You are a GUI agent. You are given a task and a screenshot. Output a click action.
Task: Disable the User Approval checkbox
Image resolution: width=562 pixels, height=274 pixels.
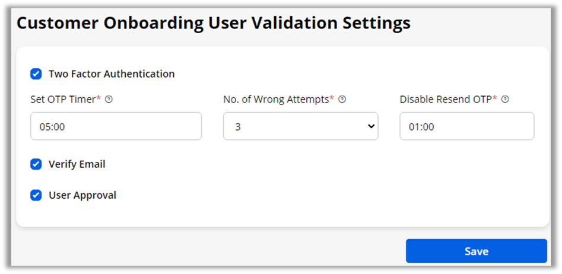[x=36, y=195]
